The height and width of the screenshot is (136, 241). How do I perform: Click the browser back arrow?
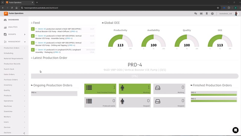pos(3,8)
